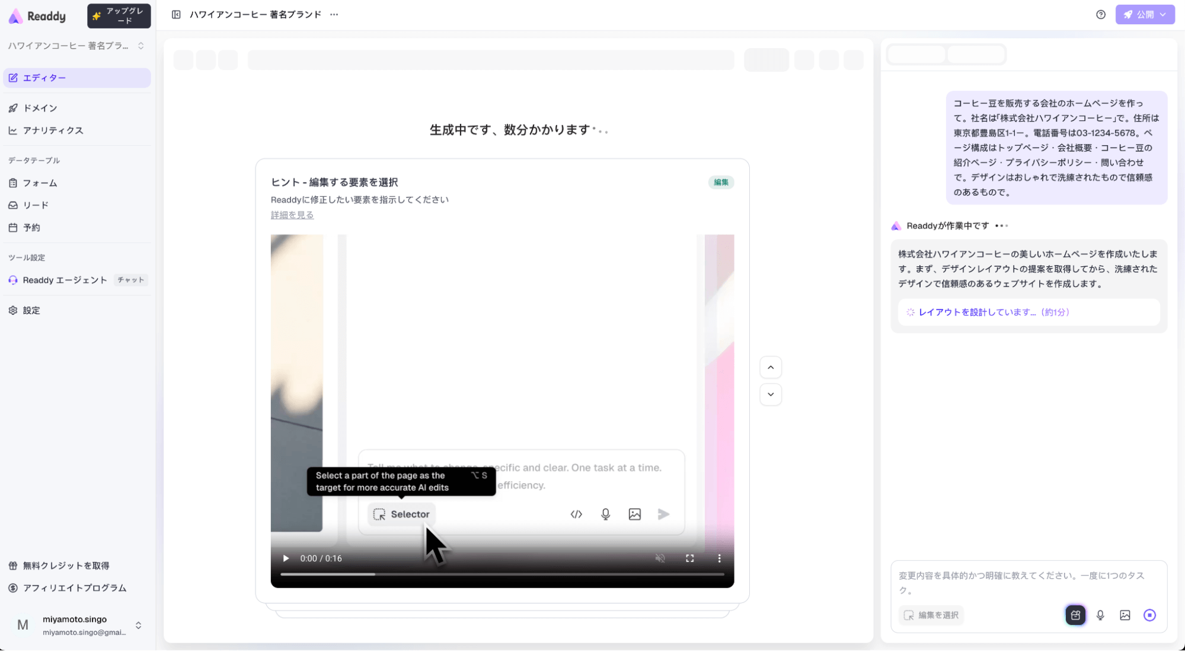Open the ... menu next to the page title
This screenshot has width=1185, height=651.
[334, 14]
